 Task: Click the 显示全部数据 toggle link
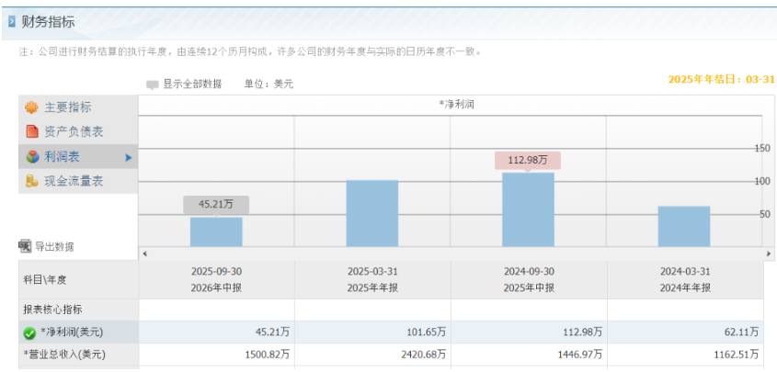(x=192, y=84)
